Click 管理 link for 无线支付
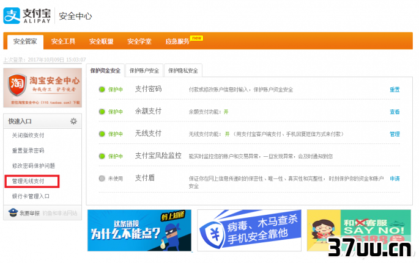 (395, 134)
